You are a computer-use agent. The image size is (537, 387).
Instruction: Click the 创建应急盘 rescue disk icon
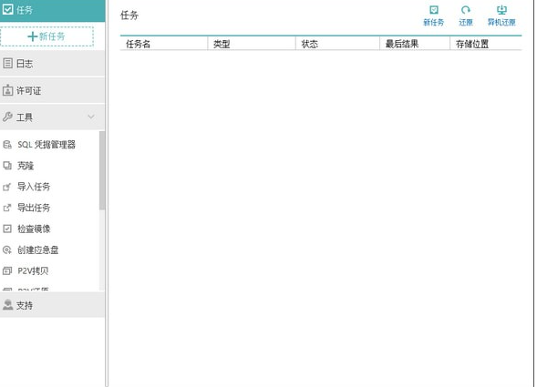[7, 250]
